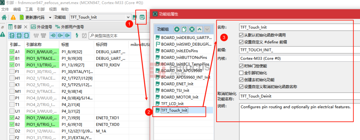This screenshot has width=360, height=140.
Task: Toggle 设置自定义 #define 前缀 checkbox
Action: tap(241, 42)
